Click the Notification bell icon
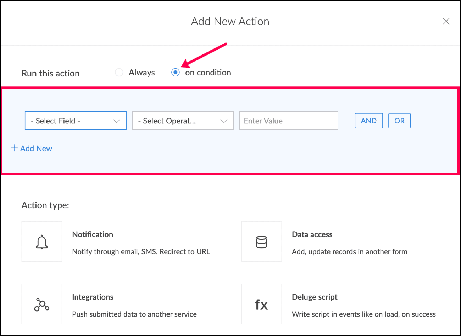 click(x=42, y=242)
